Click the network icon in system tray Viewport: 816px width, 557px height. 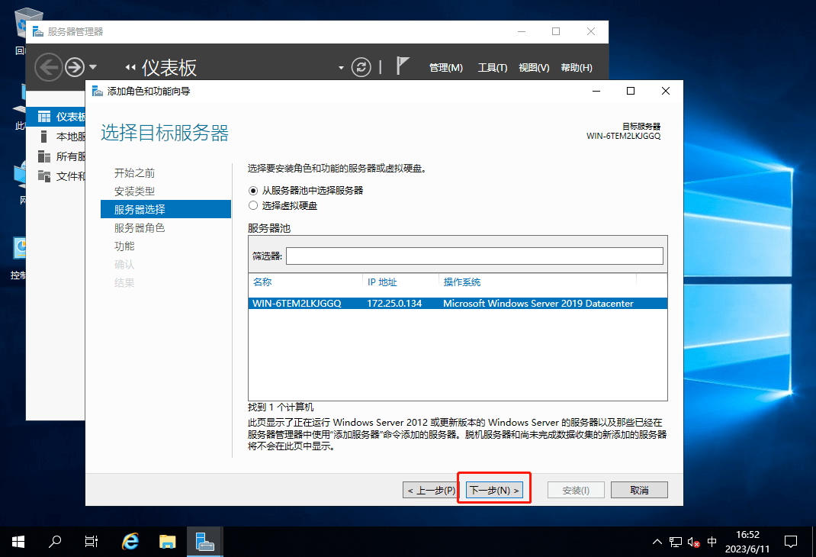point(676,542)
